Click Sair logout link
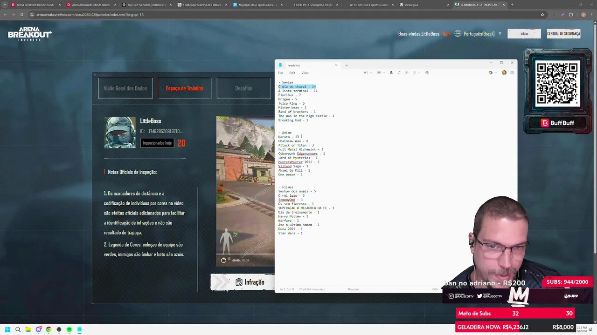The width and height of the screenshot is (597, 335). tap(446, 34)
